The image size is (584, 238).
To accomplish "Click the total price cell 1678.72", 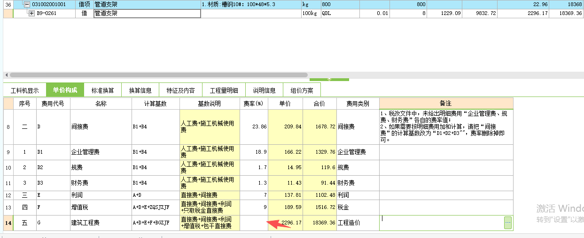I will 319,127.
